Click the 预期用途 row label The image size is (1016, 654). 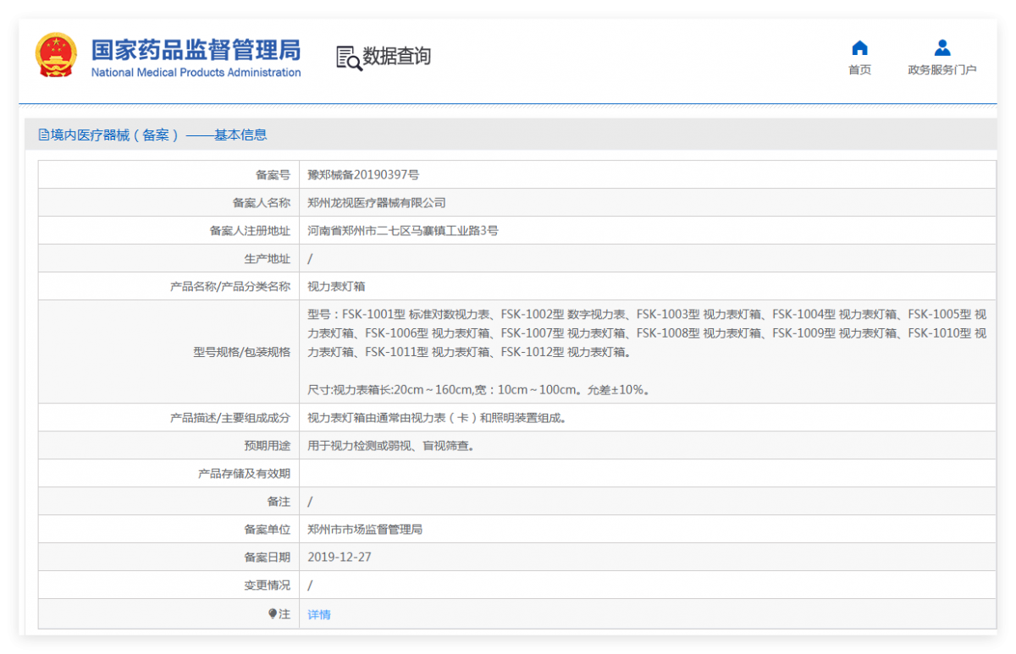pyautogui.click(x=267, y=446)
